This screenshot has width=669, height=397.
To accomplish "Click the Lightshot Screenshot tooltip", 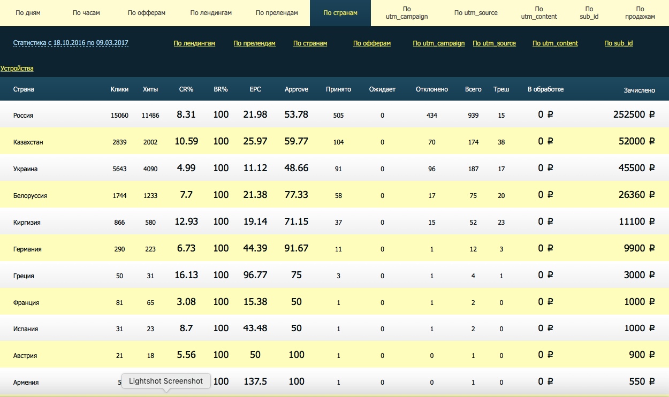I will (x=166, y=381).
